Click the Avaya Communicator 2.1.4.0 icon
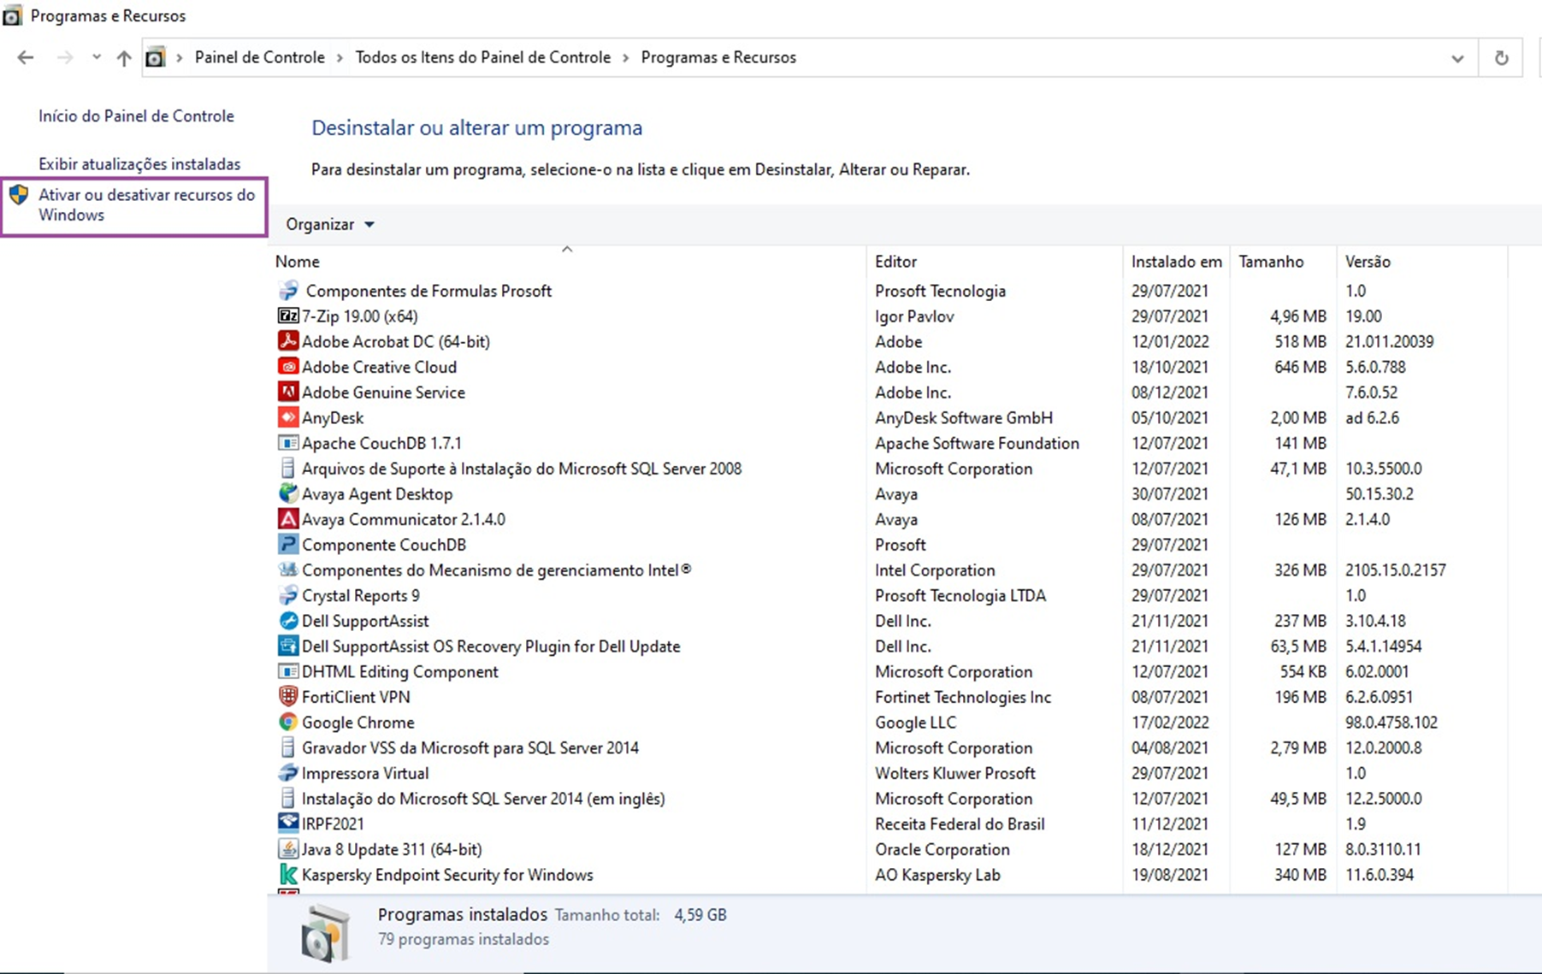Image resolution: width=1542 pixels, height=974 pixels. pyautogui.click(x=288, y=519)
